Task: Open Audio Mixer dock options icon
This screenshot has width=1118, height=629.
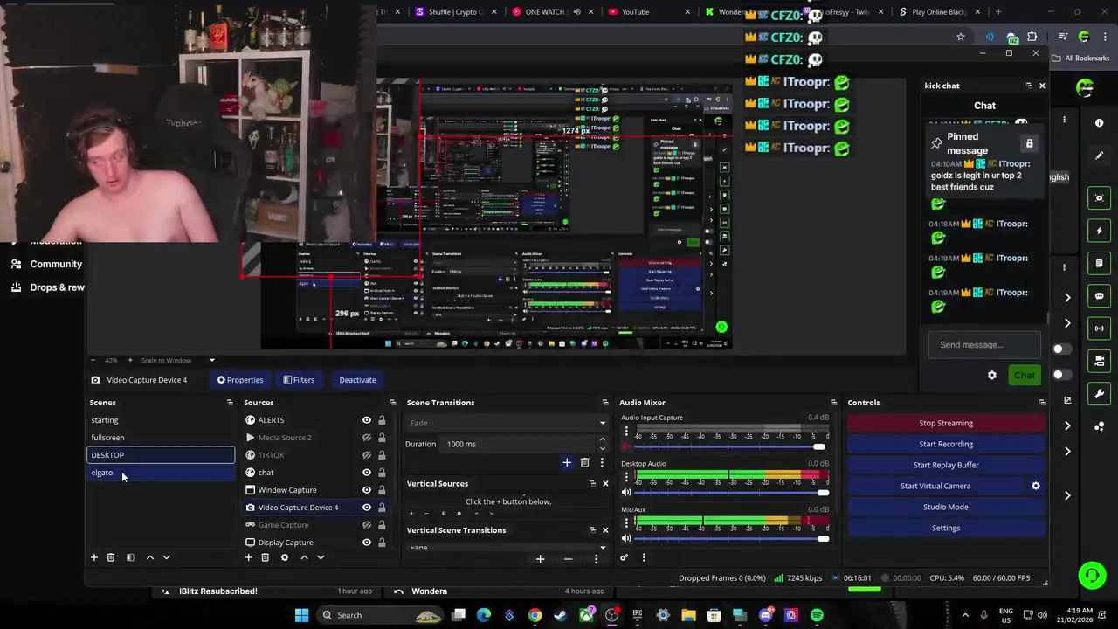Action: pos(833,403)
